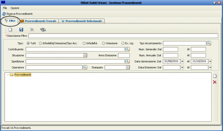Add new item icon beside the Provvedimenti tree

(x=215, y=76)
